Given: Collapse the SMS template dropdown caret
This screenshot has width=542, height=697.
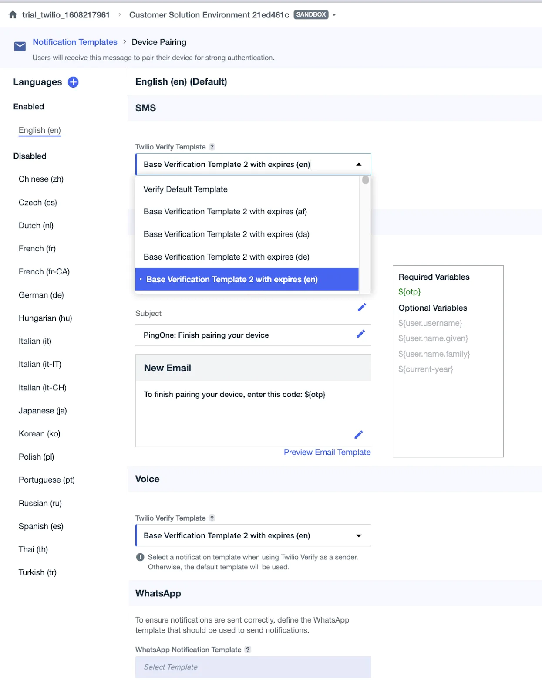Looking at the screenshot, I should coord(358,164).
